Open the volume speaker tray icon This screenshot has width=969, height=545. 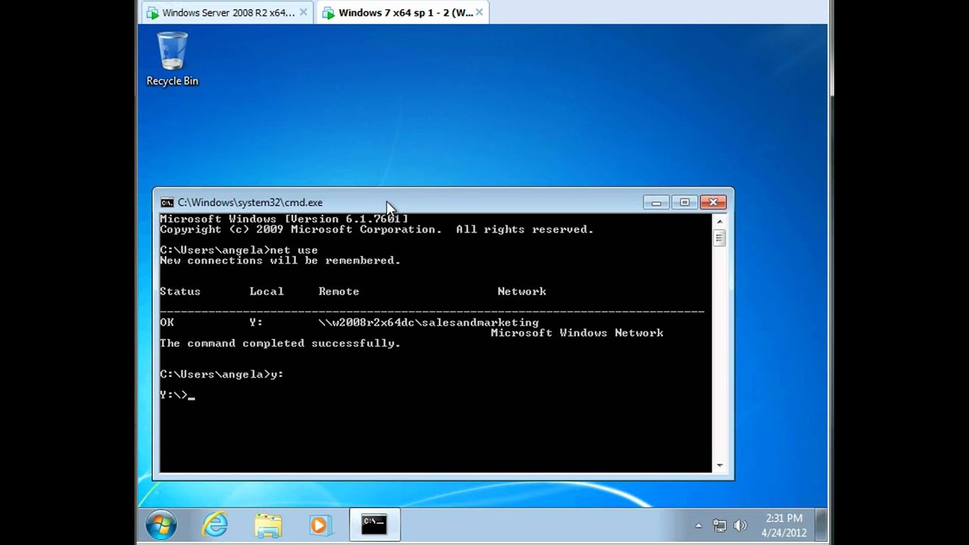[740, 525]
